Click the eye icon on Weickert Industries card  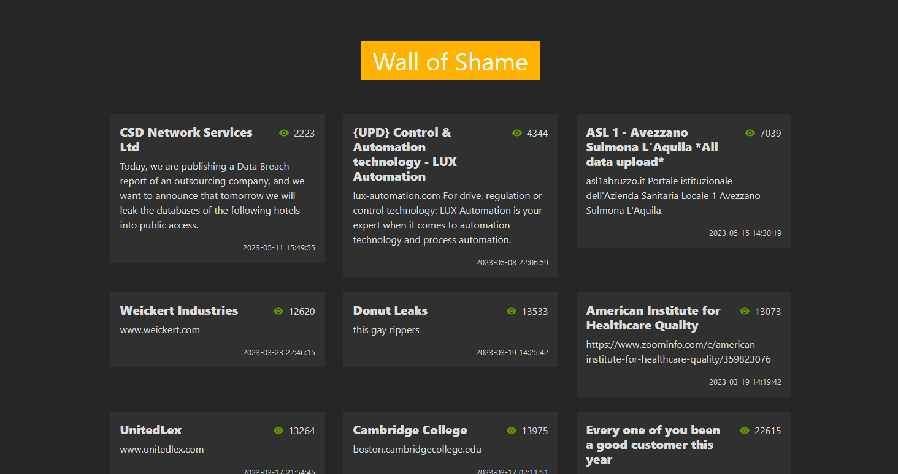tap(278, 311)
